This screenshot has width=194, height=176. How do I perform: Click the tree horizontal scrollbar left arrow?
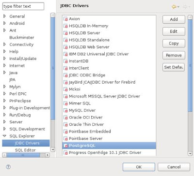tap(4, 155)
